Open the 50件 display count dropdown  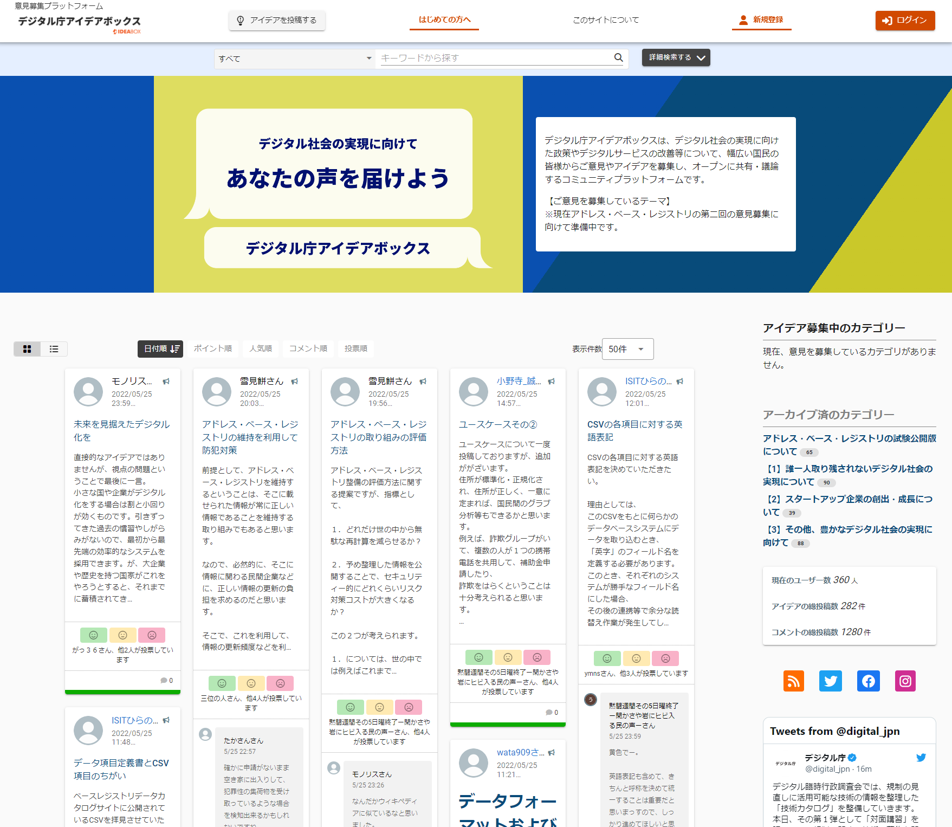[x=627, y=349]
